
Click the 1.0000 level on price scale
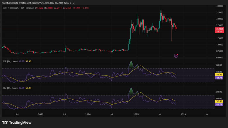[x=220, y=45]
